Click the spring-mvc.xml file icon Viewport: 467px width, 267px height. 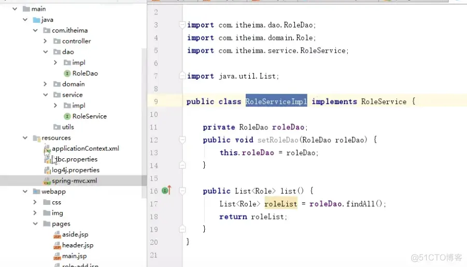[47, 181]
